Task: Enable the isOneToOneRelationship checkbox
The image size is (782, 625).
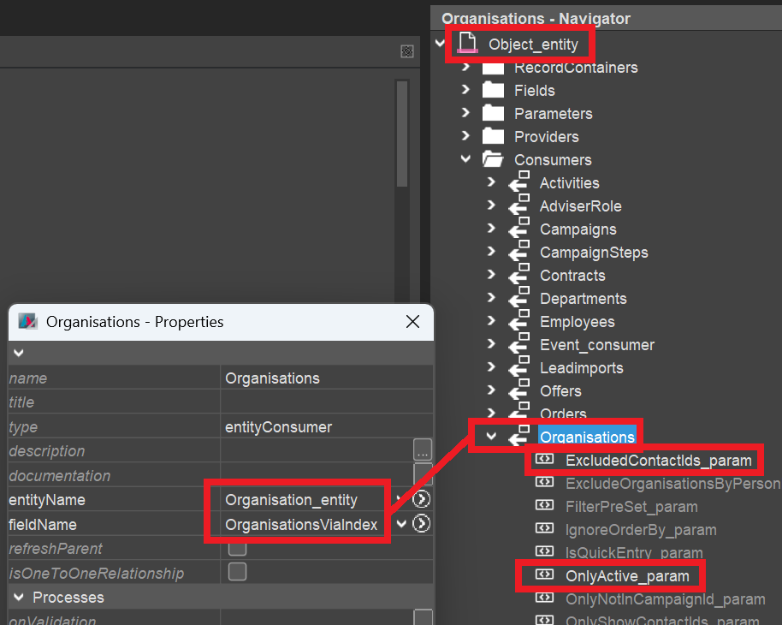Action: (237, 573)
